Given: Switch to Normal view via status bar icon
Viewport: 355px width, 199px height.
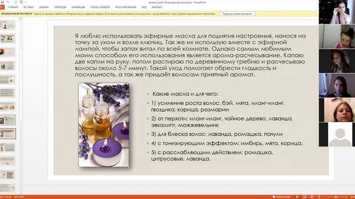Looking at the screenshot, I should (297, 197).
